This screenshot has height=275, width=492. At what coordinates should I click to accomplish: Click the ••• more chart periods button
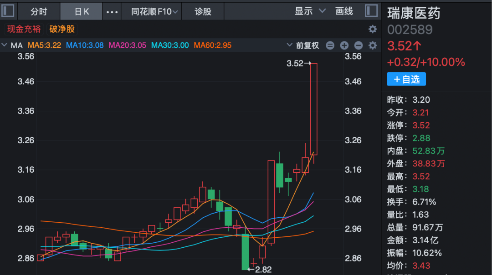point(112,10)
